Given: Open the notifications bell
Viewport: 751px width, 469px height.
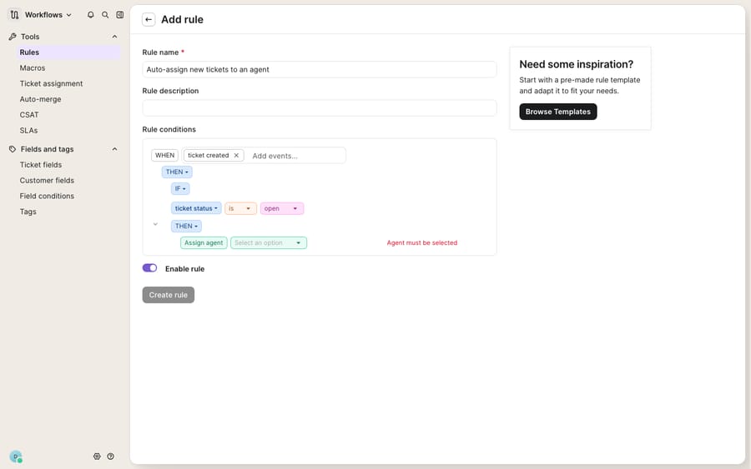Looking at the screenshot, I should tap(90, 15).
